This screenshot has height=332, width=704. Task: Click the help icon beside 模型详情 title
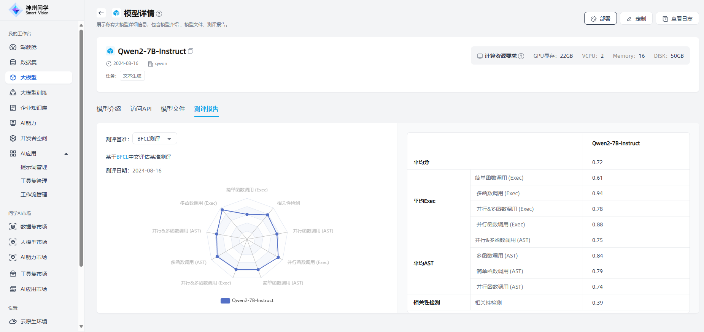pos(159,14)
